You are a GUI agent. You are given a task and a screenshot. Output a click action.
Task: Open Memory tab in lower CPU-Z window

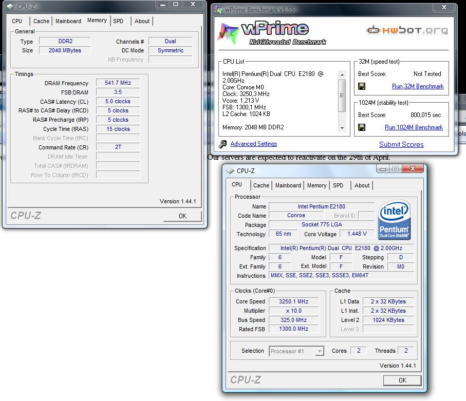coord(317,185)
